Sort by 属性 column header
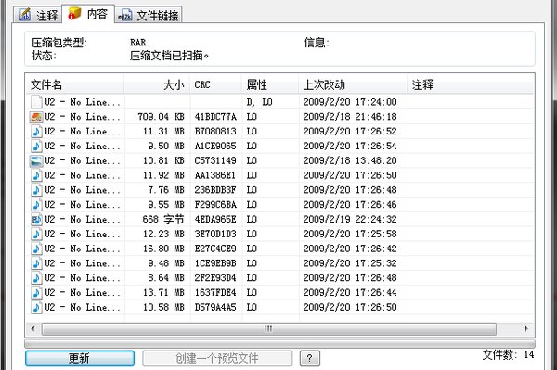Image resolution: width=557 pixels, height=370 pixels. [270, 84]
